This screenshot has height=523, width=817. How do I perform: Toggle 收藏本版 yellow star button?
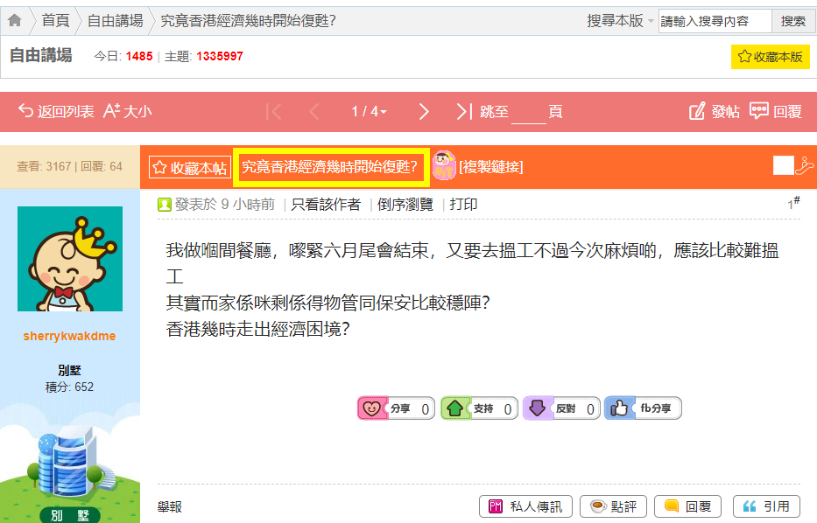(x=770, y=57)
